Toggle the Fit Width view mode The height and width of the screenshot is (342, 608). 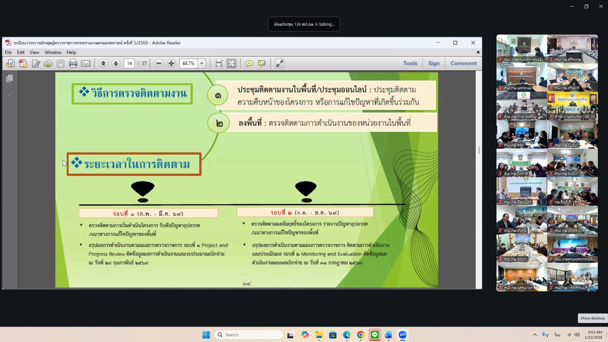(219, 63)
